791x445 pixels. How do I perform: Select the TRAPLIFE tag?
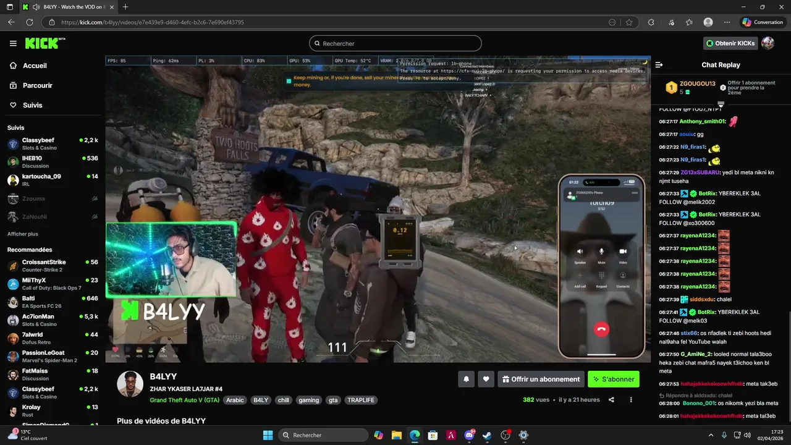(x=361, y=400)
